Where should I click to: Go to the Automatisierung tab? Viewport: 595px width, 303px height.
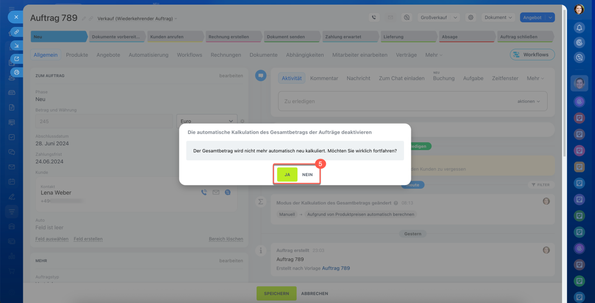coord(148,55)
